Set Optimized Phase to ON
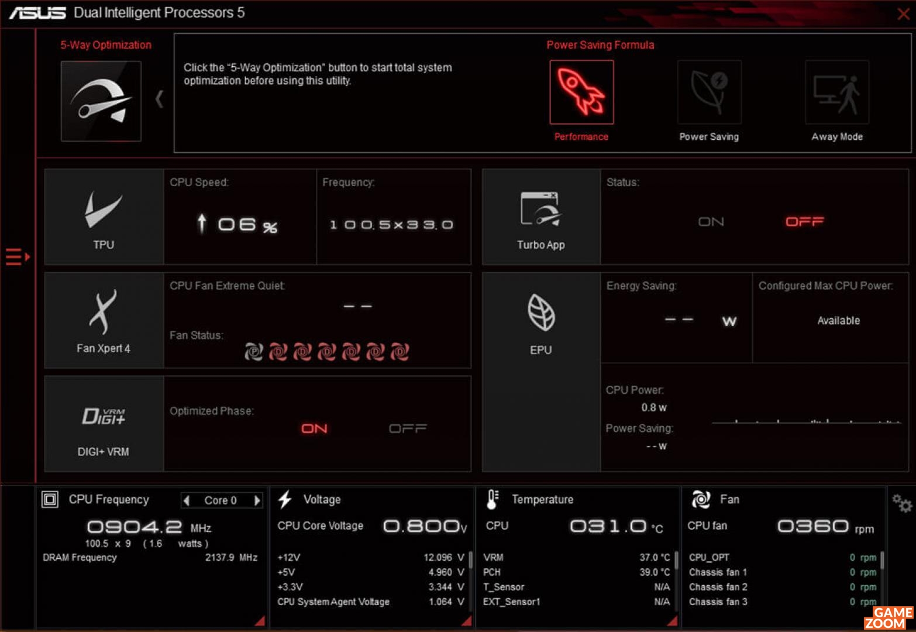Image resolution: width=916 pixels, height=632 pixels. click(314, 429)
